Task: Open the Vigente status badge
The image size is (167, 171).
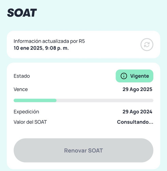Action: (134, 76)
